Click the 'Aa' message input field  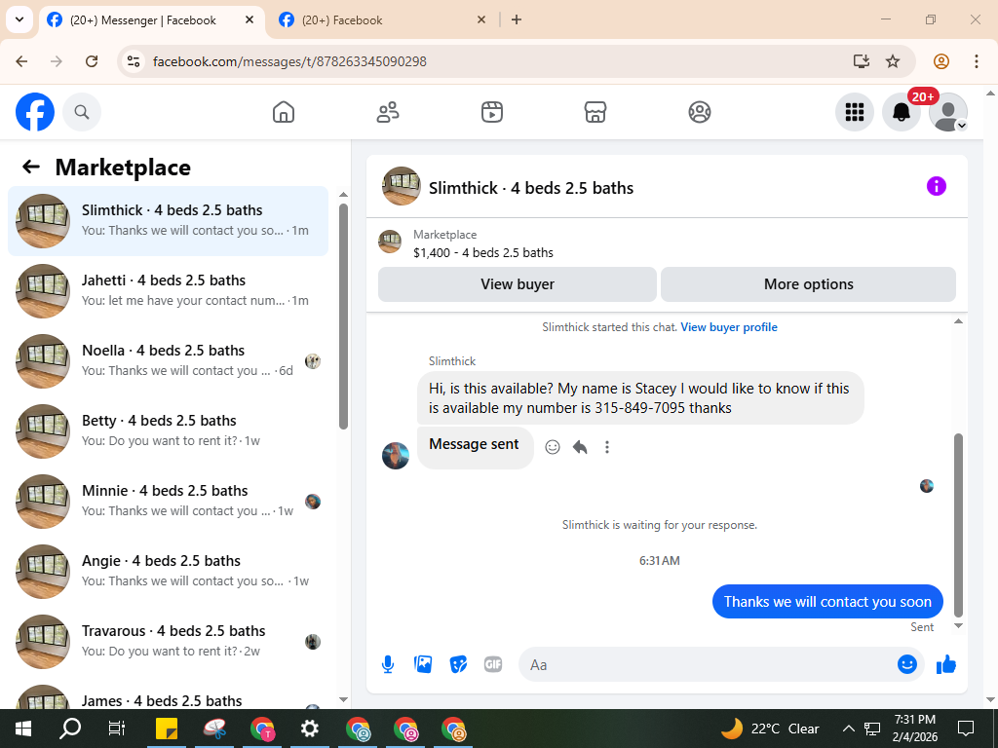click(x=710, y=664)
